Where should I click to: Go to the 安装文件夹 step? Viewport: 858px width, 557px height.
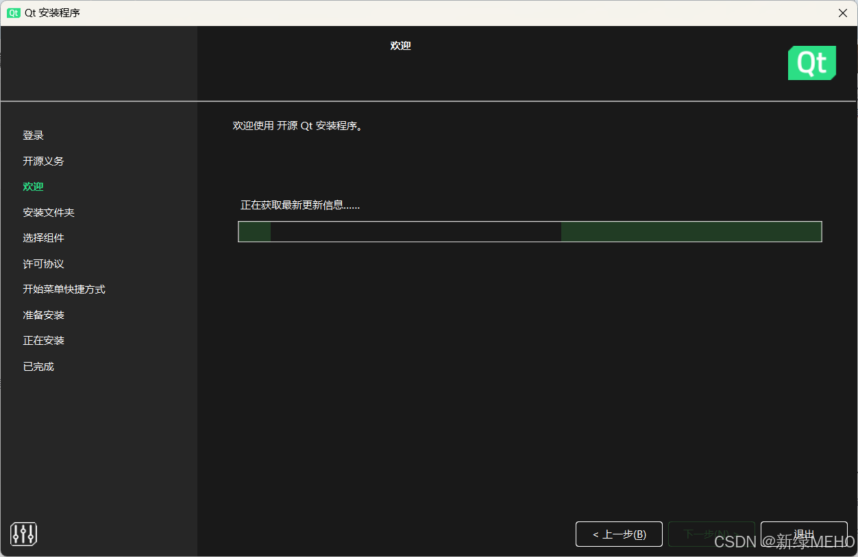coord(49,213)
